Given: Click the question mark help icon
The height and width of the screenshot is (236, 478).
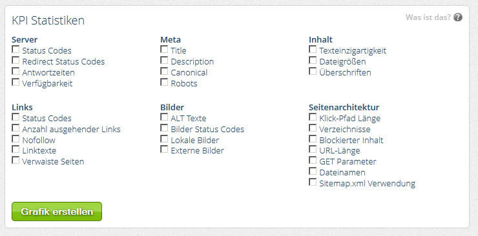Looking at the screenshot, I should tap(457, 17).
